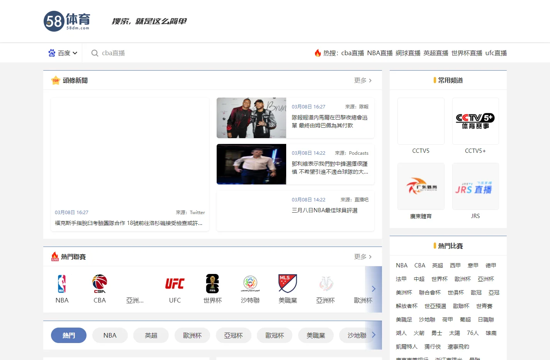
Task: Click the 頭條新聞 TOP star icon
Action: (56, 80)
